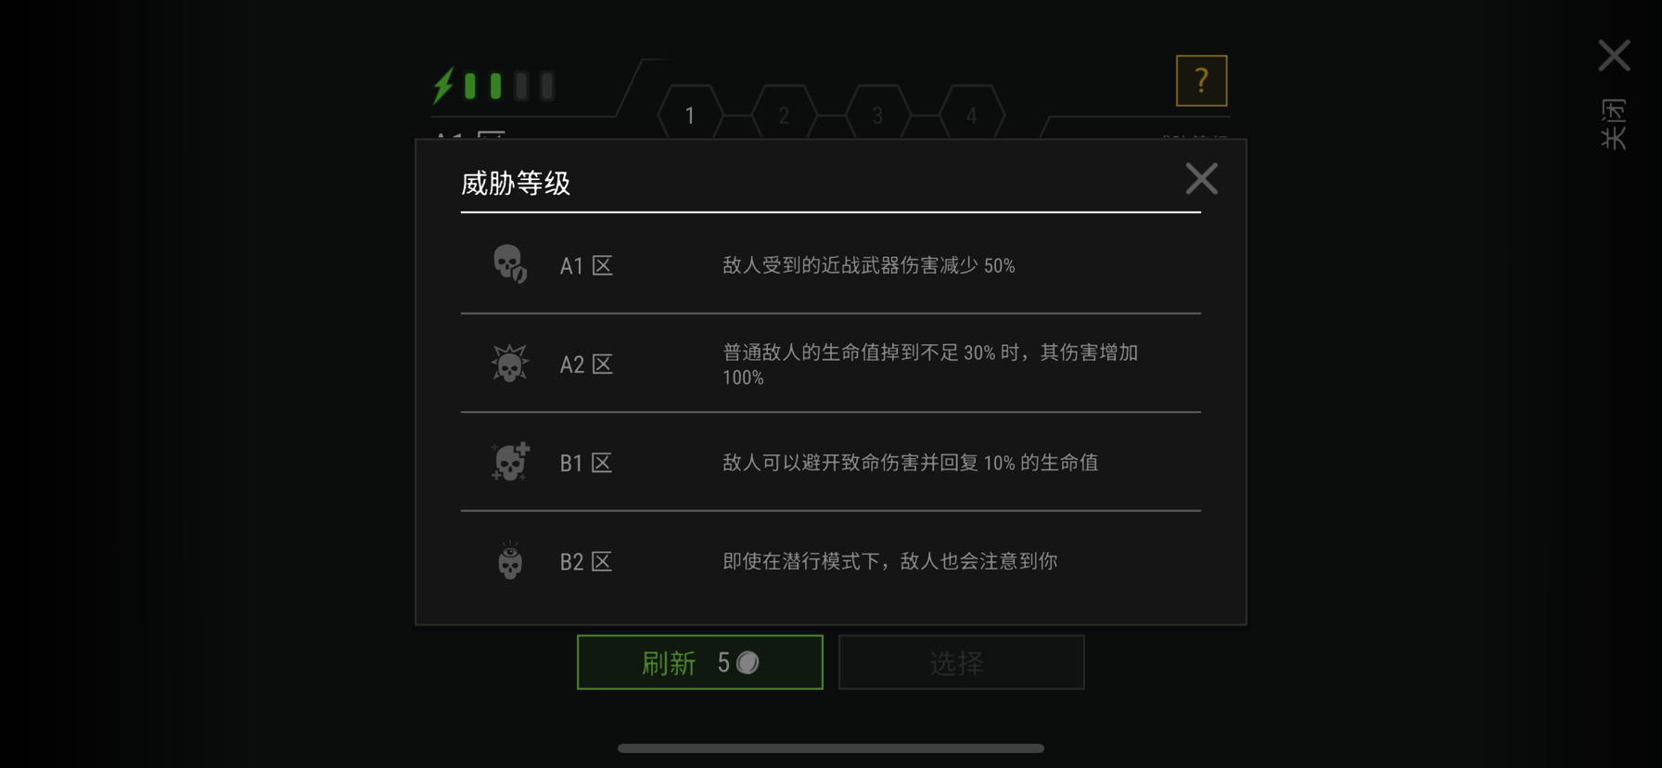This screenshot has height=768, width=1662.
Task: Select stage hexagon 2
Action: coord(784,115)
